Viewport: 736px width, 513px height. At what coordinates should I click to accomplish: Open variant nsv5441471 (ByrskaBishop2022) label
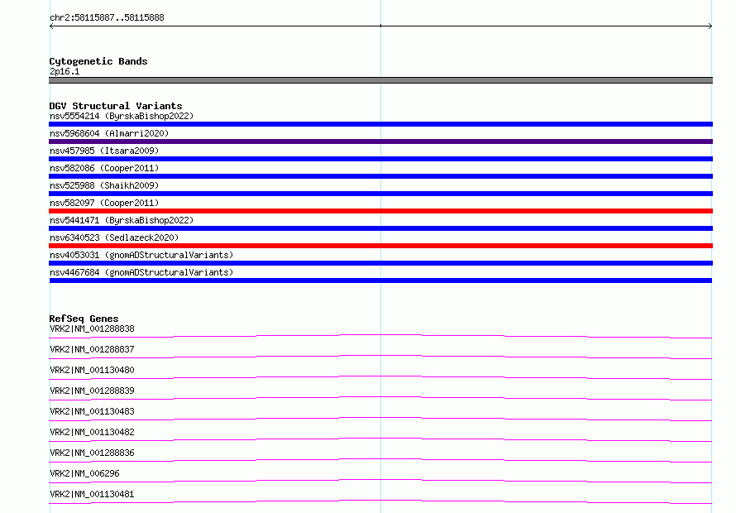point(122,220)
